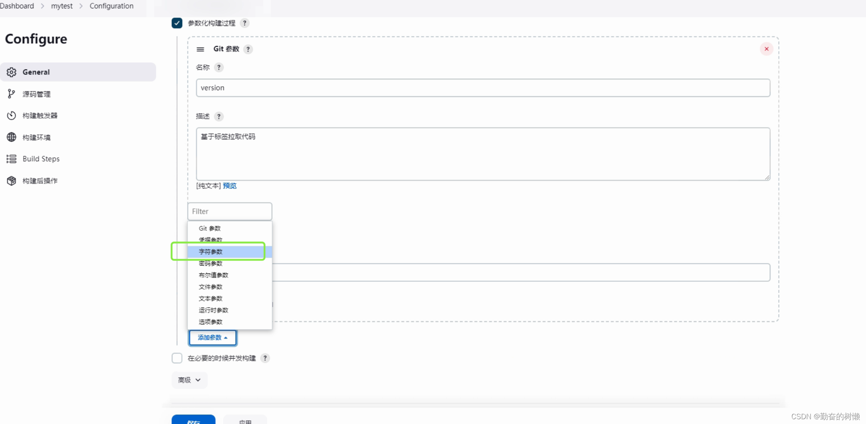Click the build triggers clock icon
Viewport: 866px width, 424px height.
point(11,115)
